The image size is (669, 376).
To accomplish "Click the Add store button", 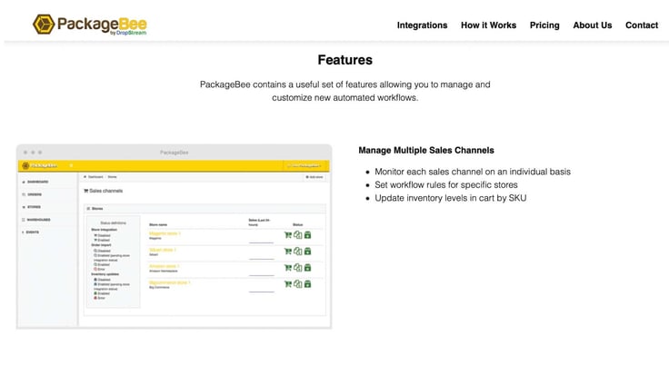I will [315, 177].
